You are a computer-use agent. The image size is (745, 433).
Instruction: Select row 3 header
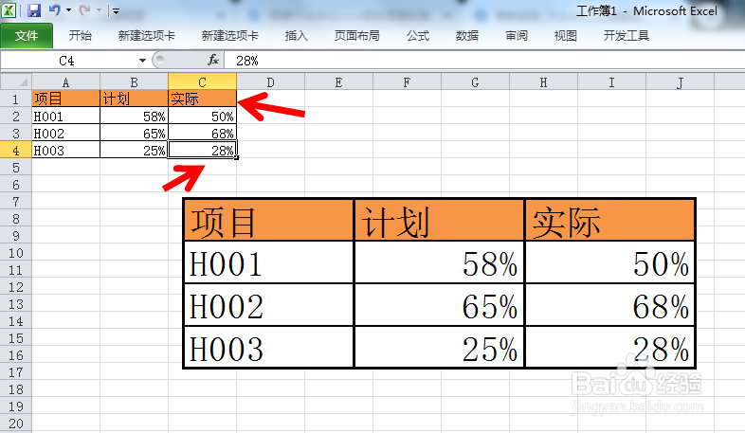coord(16,134)
